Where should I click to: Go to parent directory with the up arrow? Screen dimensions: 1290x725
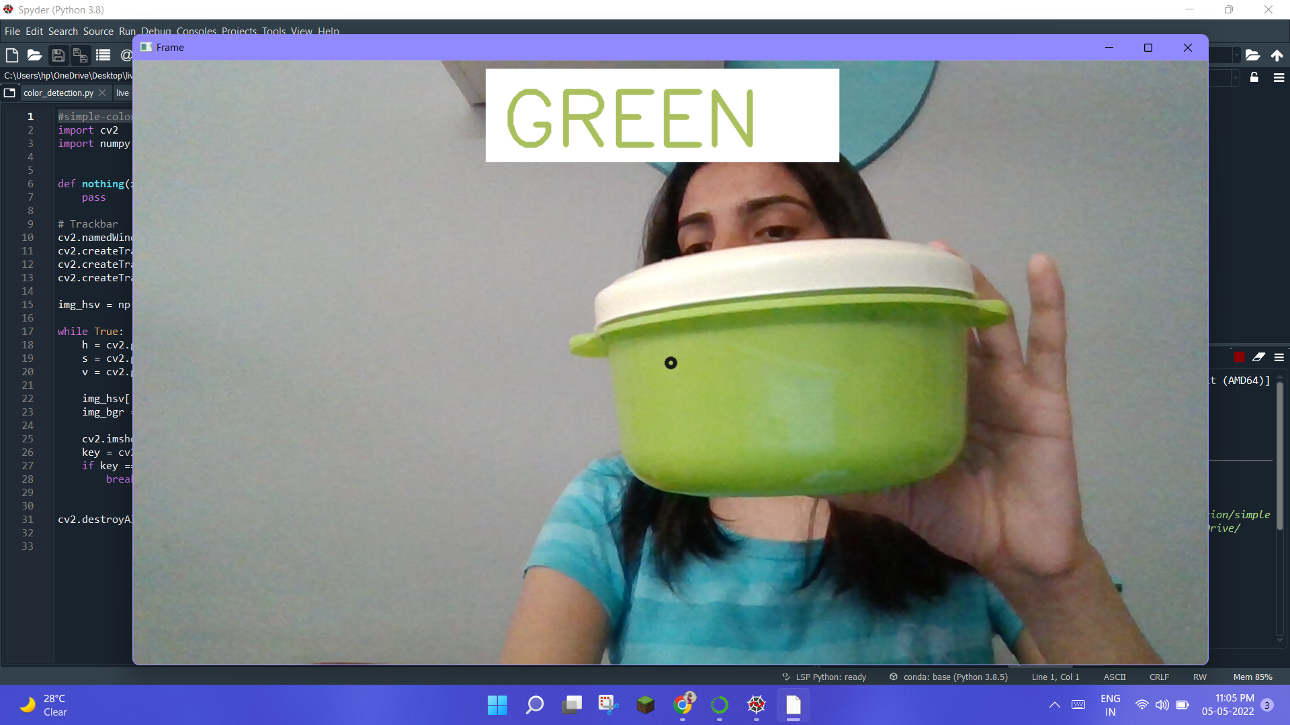point(1277,55)
